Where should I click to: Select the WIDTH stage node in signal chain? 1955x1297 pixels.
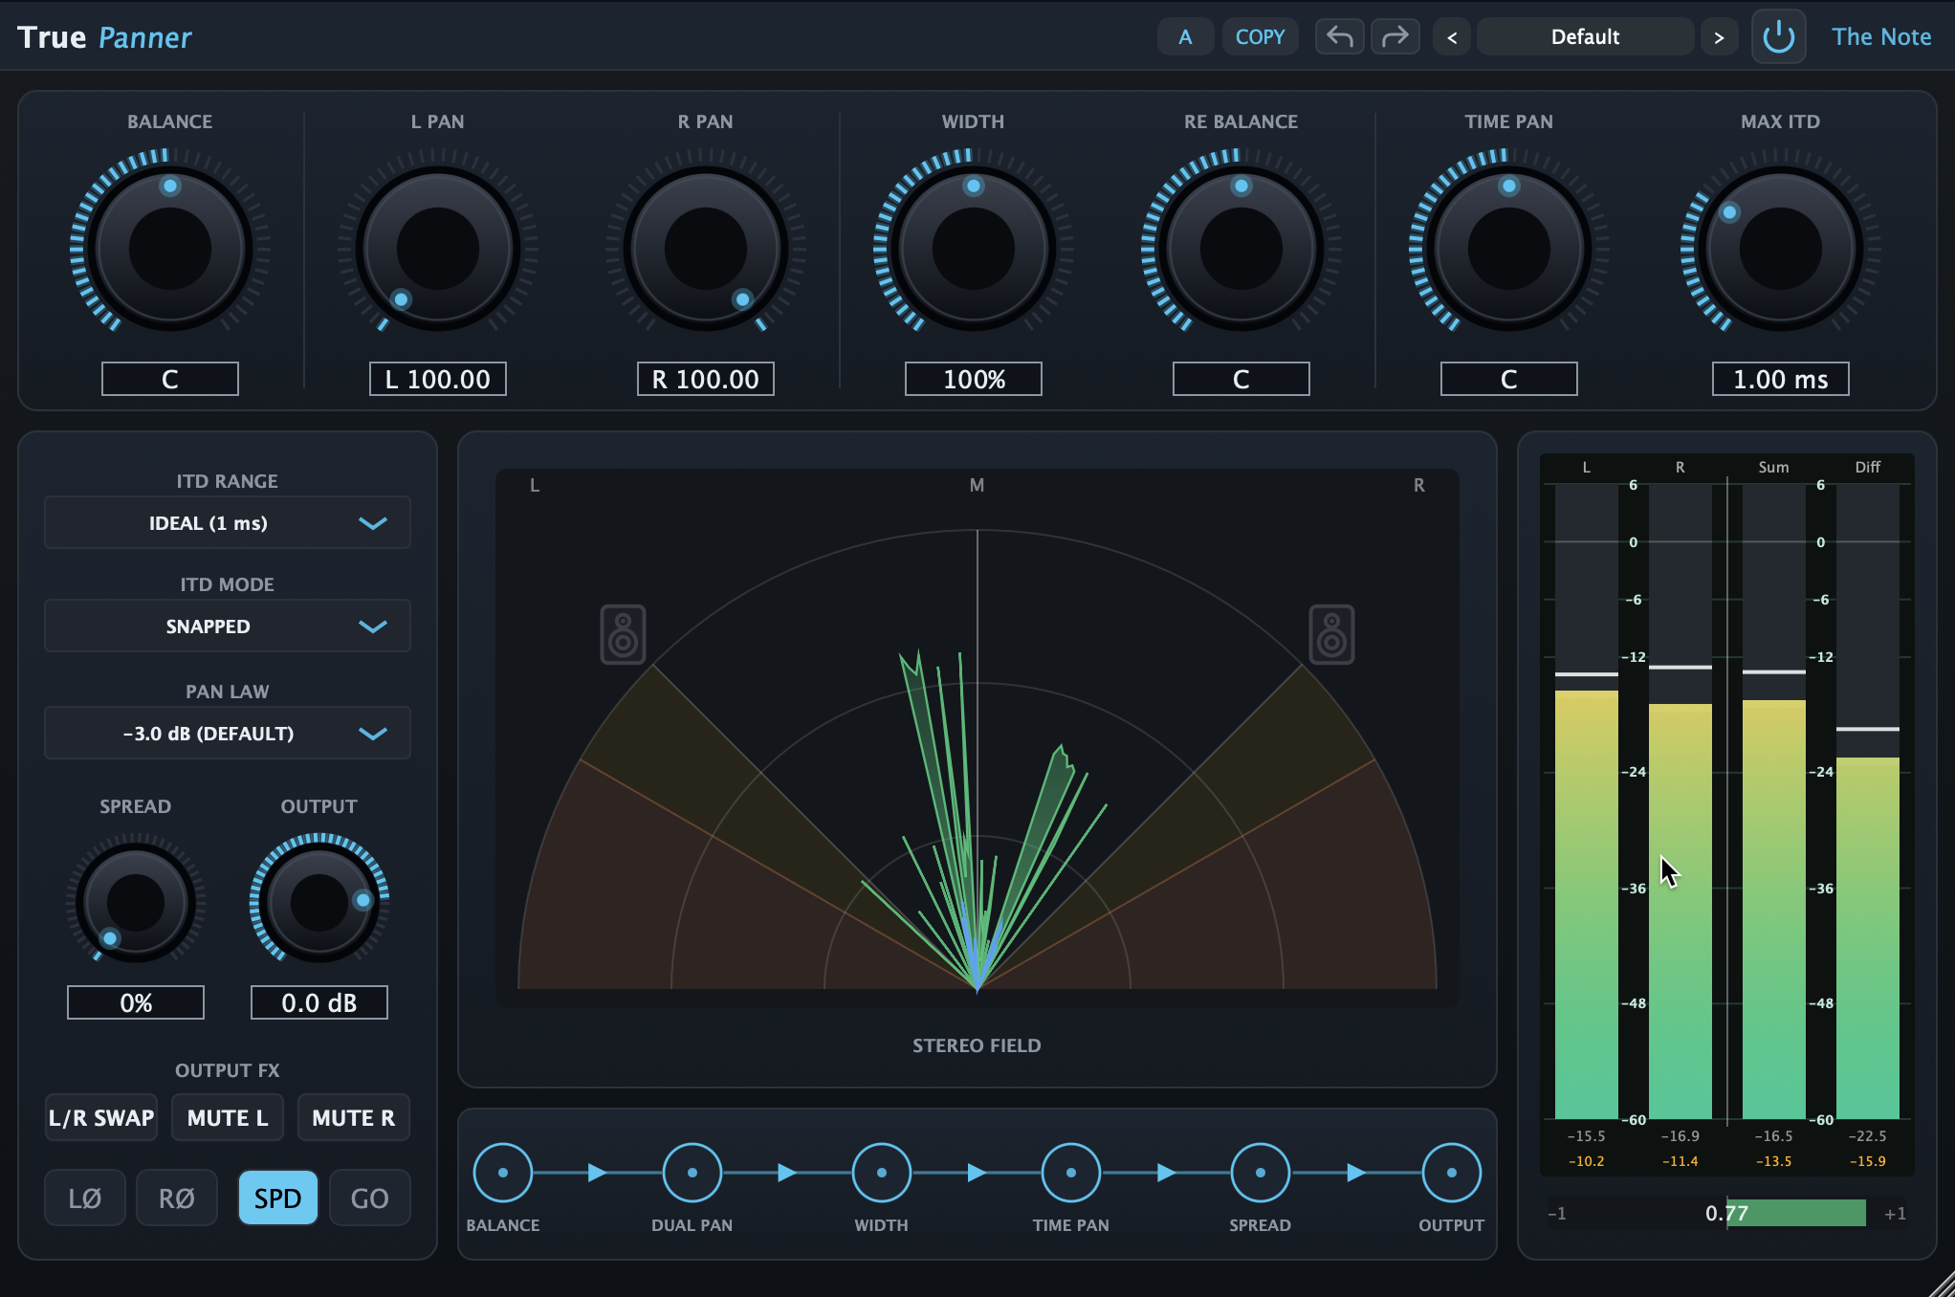pos(881,1172)
